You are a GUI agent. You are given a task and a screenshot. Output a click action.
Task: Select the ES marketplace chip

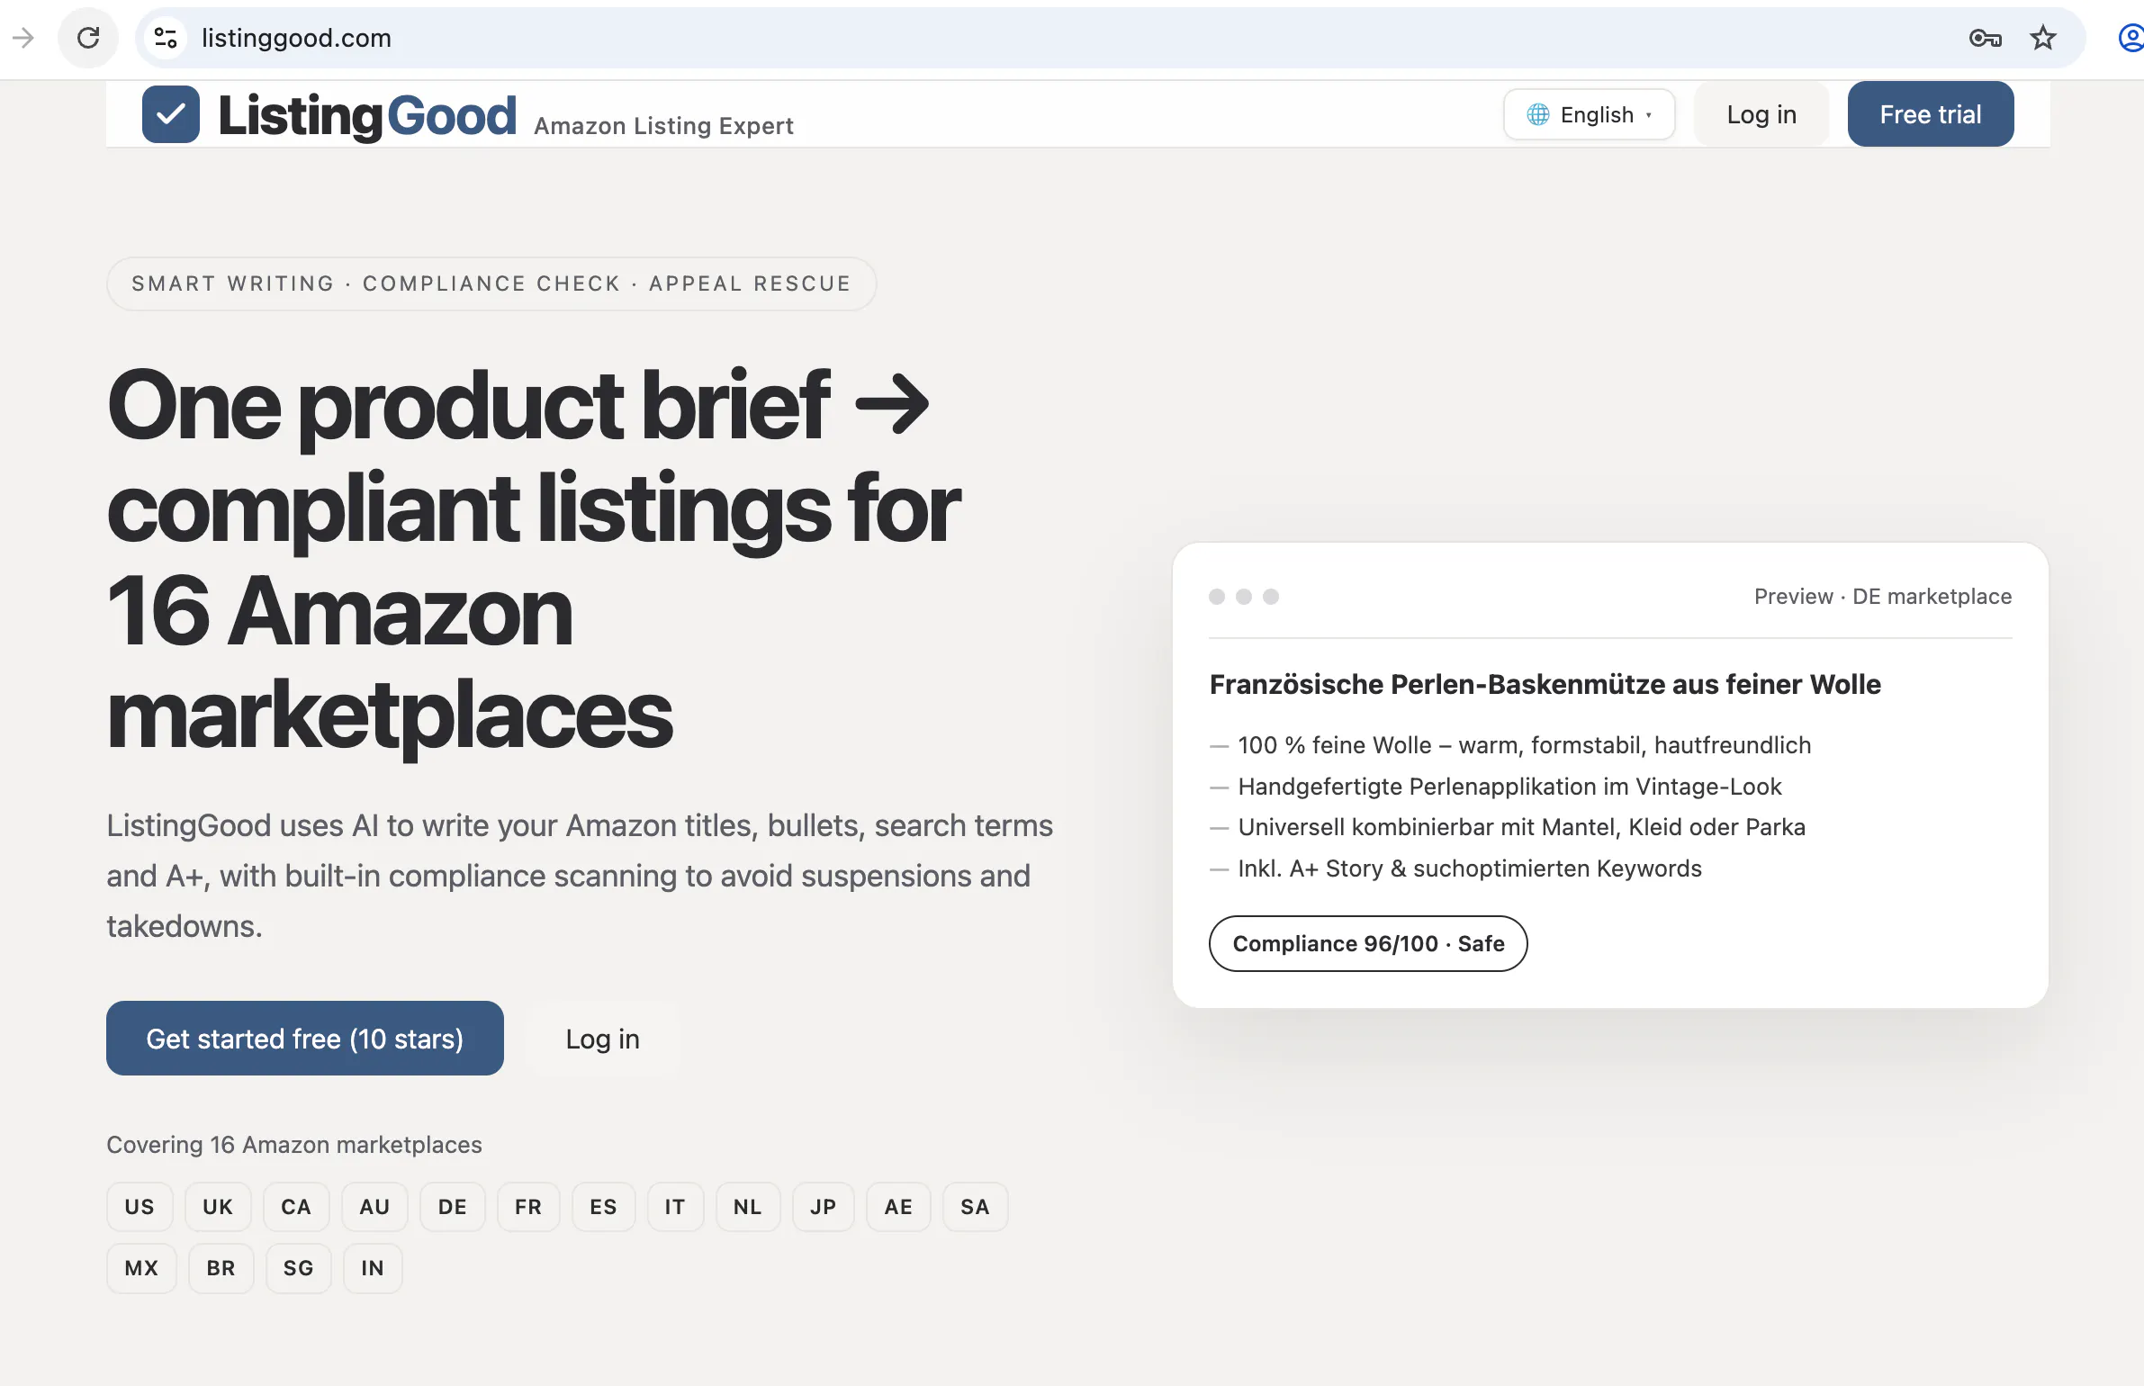[x=604, y=1207]
